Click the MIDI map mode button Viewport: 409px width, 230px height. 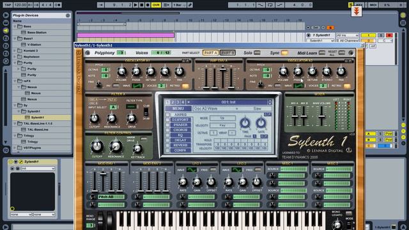pyautogui.click(x=373, y=4)
